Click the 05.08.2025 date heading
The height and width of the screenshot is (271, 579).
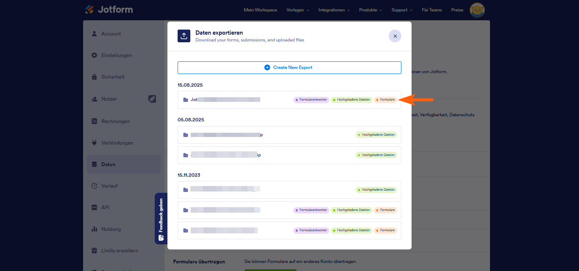tap(191, 120)
